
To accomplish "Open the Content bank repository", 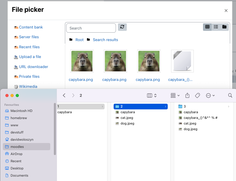I will click(x=31, y=27).
